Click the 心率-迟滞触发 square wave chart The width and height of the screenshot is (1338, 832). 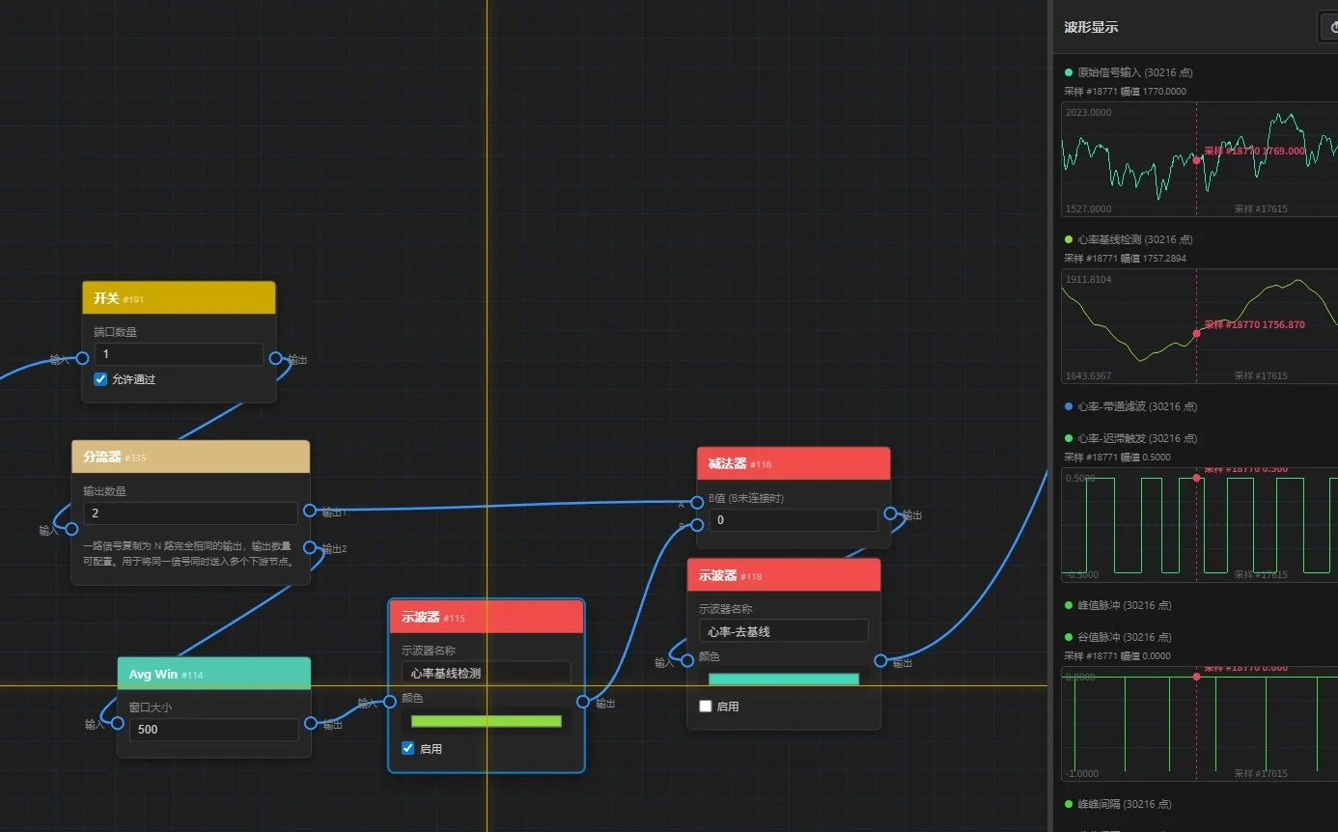point(1199,525)
